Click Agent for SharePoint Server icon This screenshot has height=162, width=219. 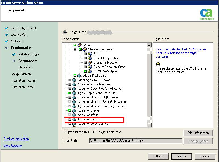(x=74, y=102)
